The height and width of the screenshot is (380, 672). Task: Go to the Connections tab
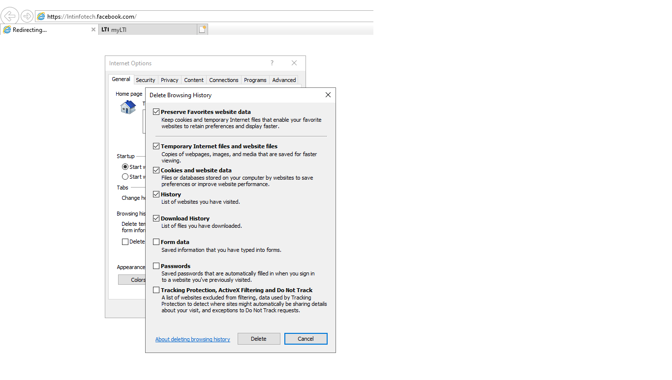(x=224, y=80)
